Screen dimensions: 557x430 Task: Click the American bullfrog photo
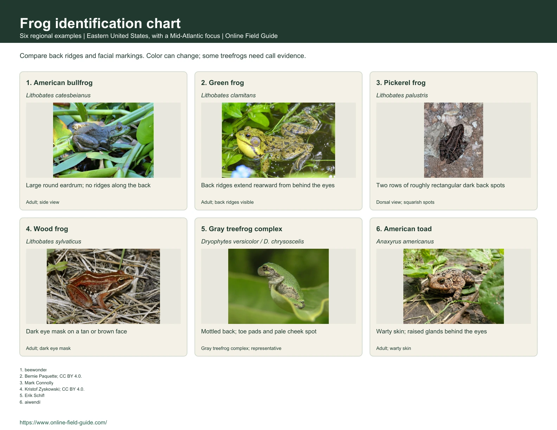[103, 140]
